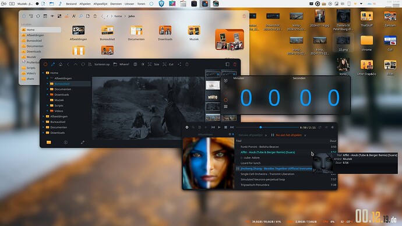
Task: Open the Diensten menu
Action: (116, 4)
